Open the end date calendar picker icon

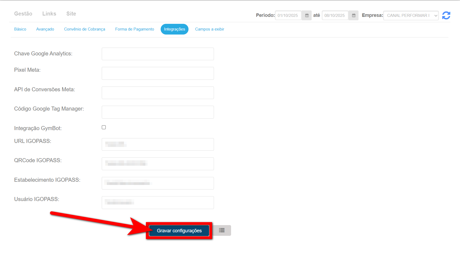pos(353,16)
